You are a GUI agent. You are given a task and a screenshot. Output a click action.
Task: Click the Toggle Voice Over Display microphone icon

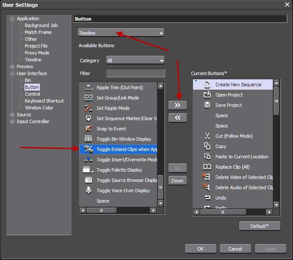point(88,190)
